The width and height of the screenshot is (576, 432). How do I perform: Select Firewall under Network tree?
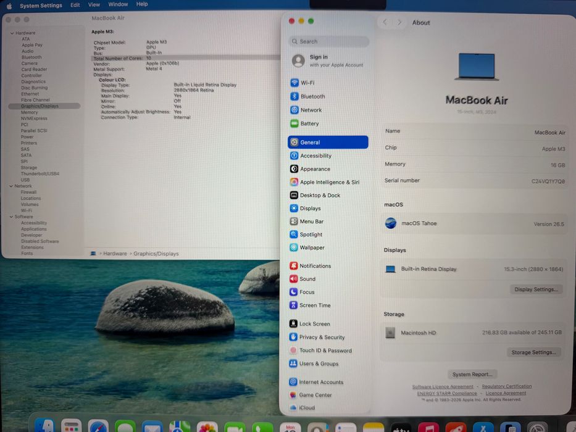point(28,192)
